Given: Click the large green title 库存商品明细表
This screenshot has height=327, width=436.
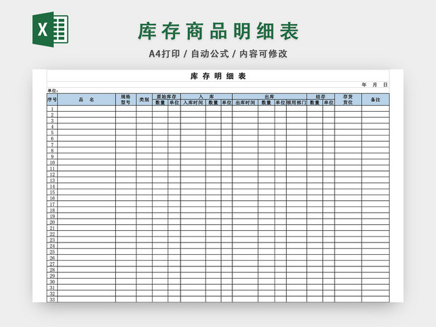Looking at the screenshot, I should (x=218, y=31).
